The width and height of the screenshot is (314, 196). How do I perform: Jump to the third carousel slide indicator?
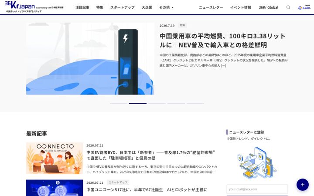pos(157,103)
